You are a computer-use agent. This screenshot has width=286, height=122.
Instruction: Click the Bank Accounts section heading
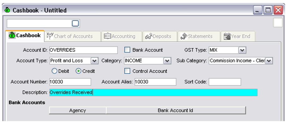[27, 103]
